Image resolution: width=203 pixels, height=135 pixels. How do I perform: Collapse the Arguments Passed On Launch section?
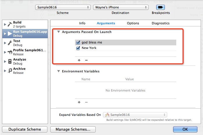[x=59, y=32]
